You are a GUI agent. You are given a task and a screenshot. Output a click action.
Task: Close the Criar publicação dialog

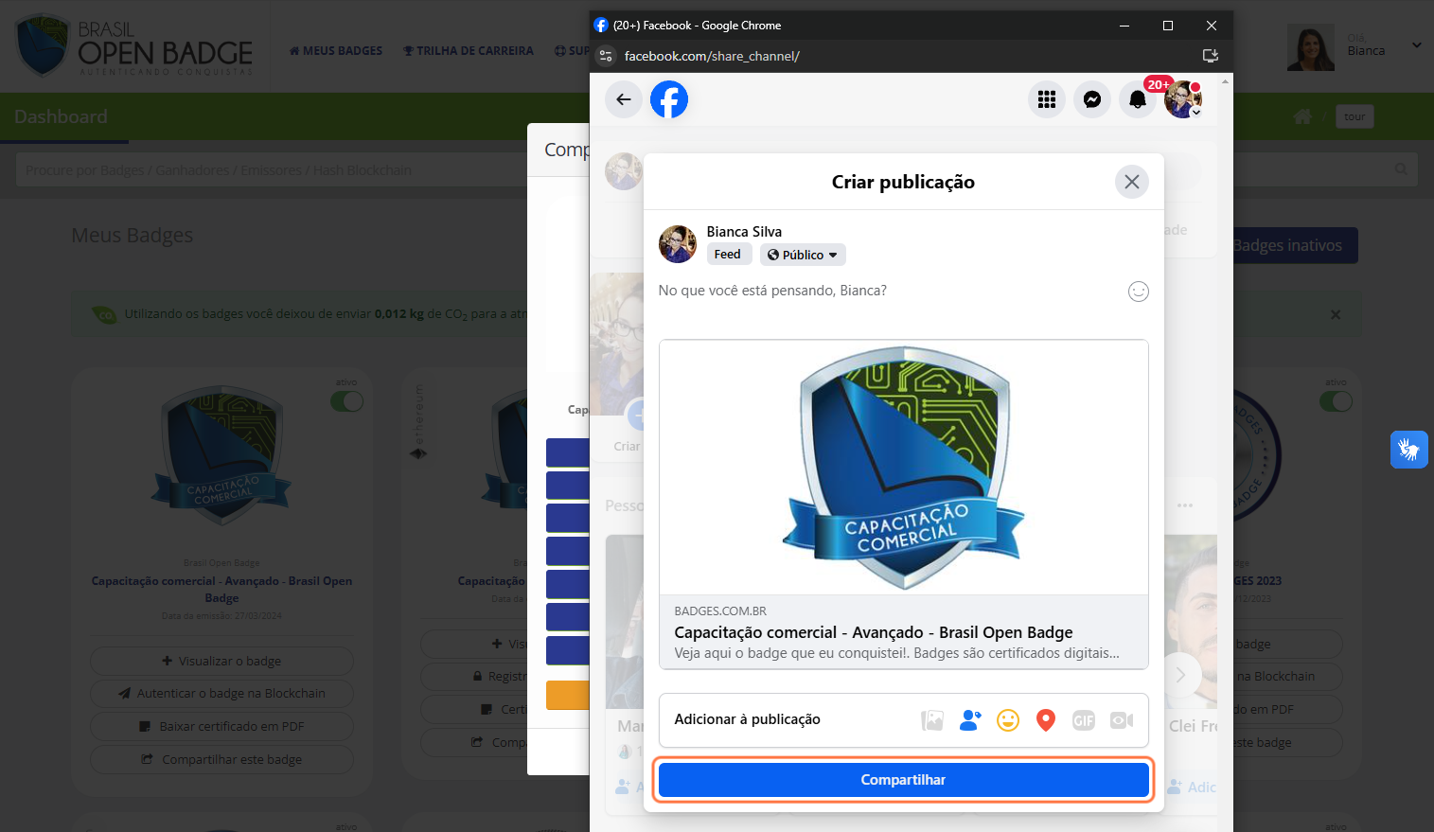coord(1132,182)
